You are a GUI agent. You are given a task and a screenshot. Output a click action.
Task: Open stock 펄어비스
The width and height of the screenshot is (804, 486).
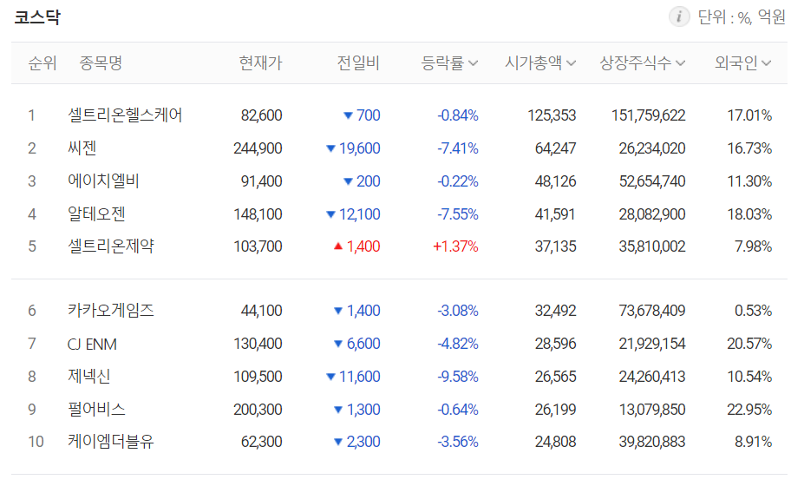coord(96,410)
